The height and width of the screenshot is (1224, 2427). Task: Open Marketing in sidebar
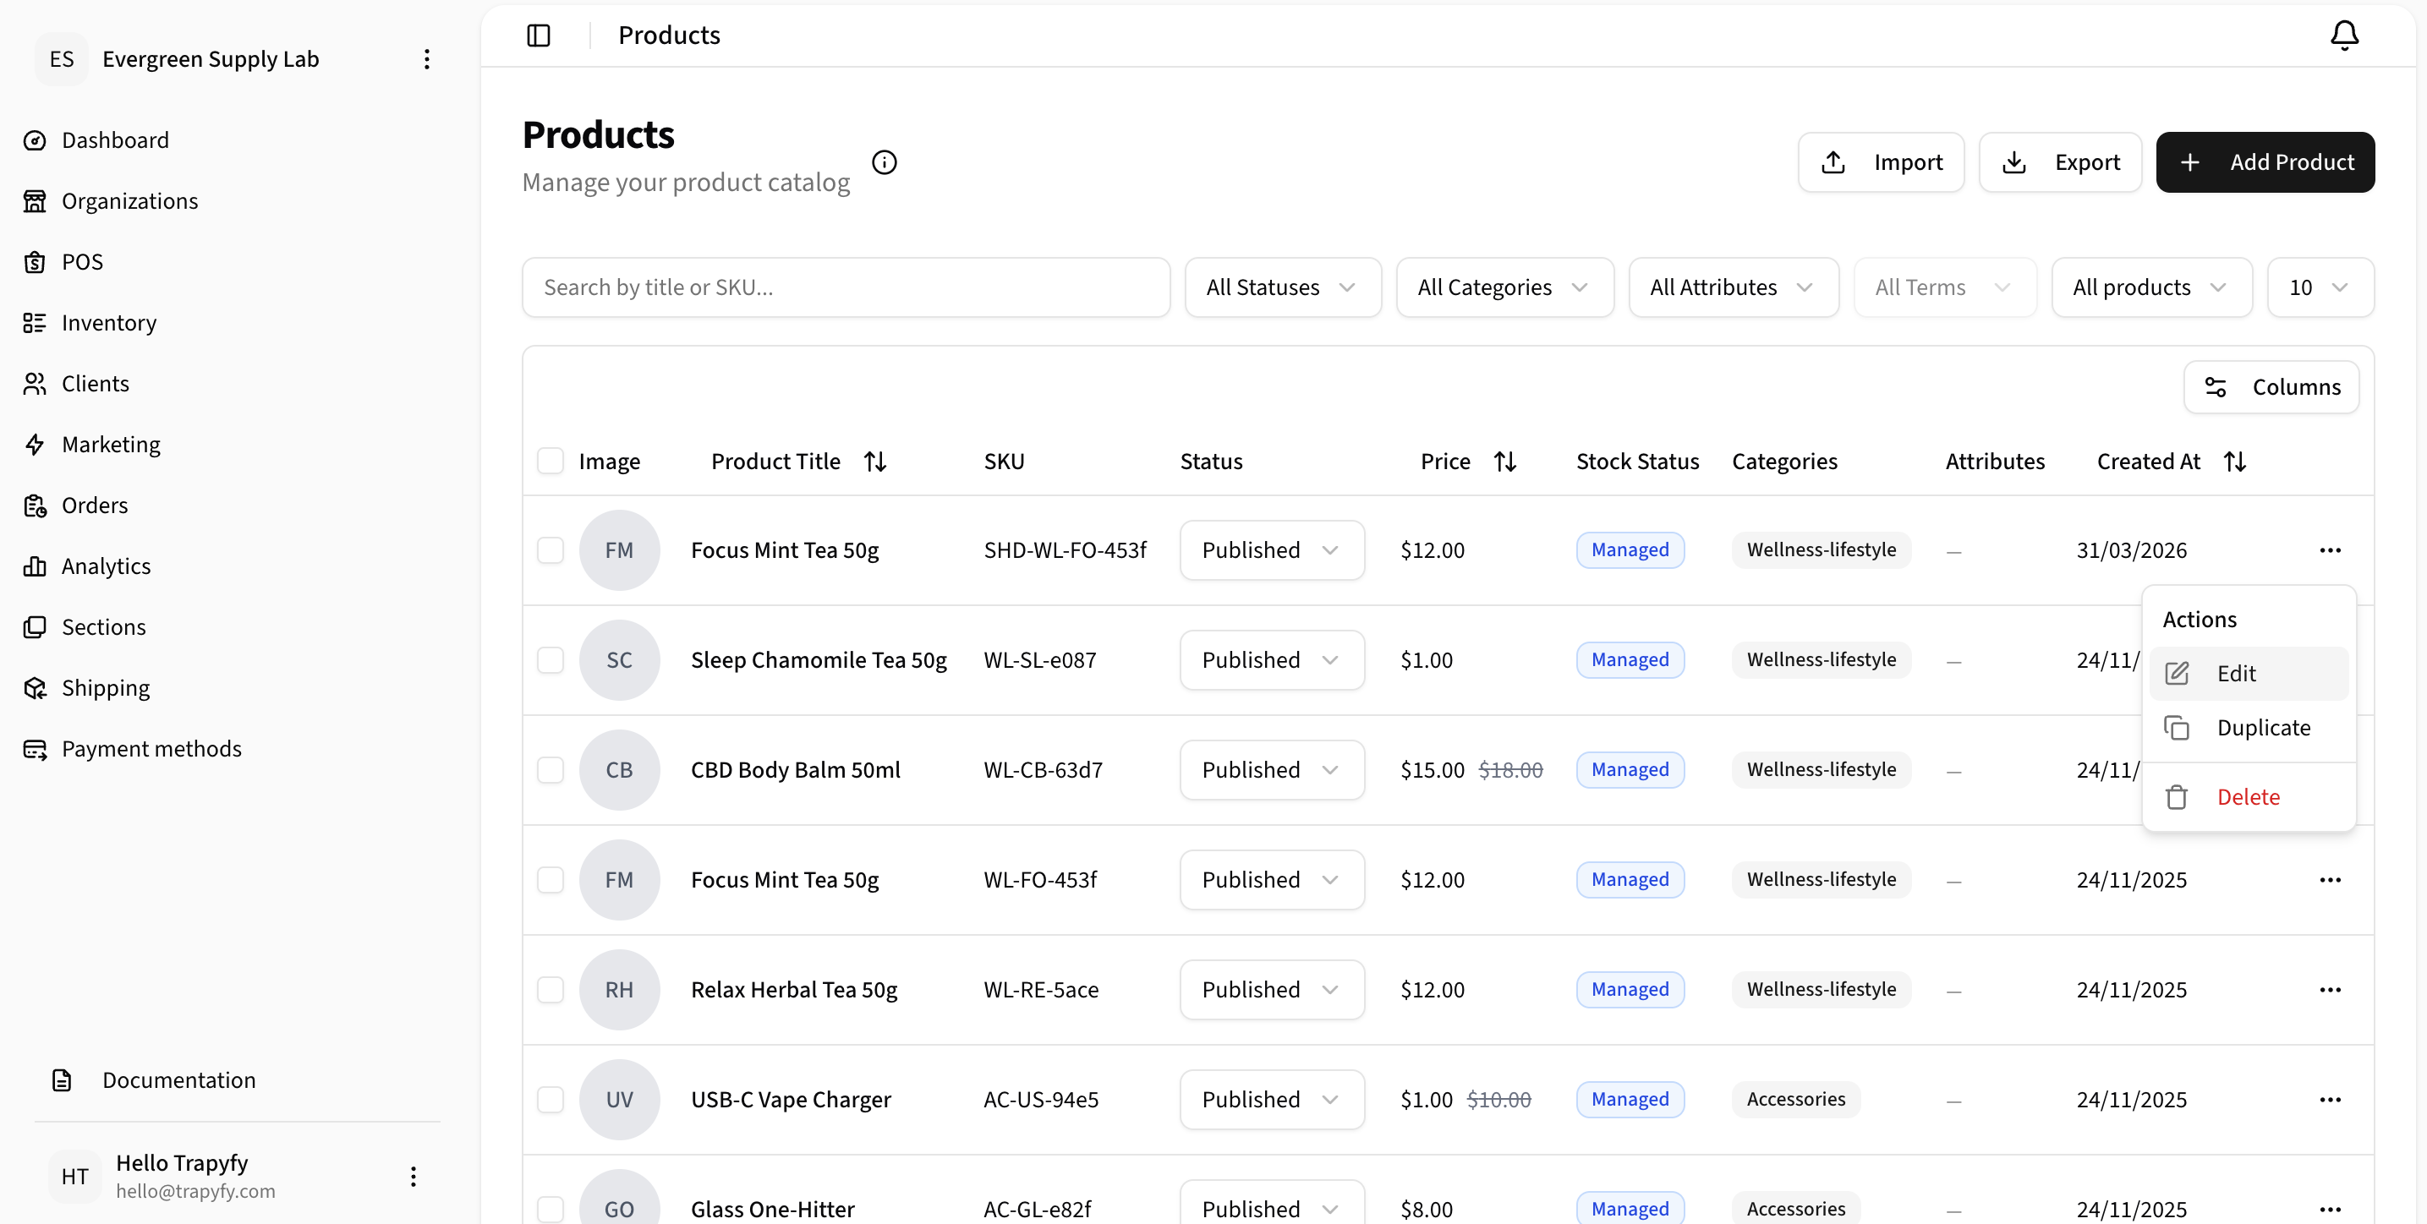pos(110,445)
